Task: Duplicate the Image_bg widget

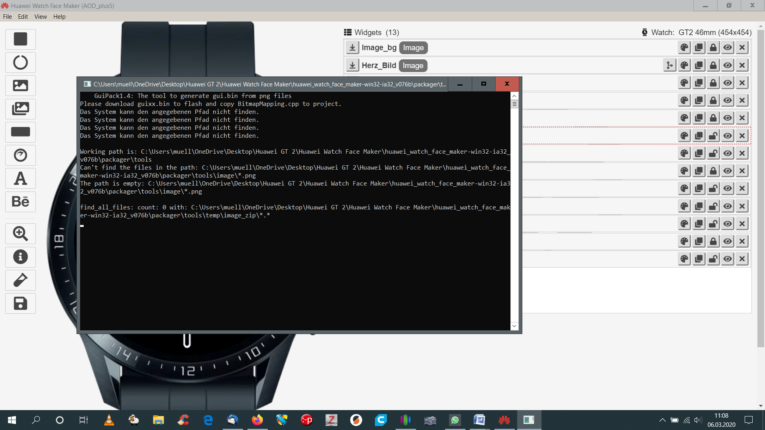Action: pos(698,48)
